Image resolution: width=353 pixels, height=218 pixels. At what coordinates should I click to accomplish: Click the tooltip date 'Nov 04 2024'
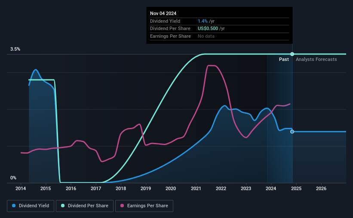pos(163,13)
